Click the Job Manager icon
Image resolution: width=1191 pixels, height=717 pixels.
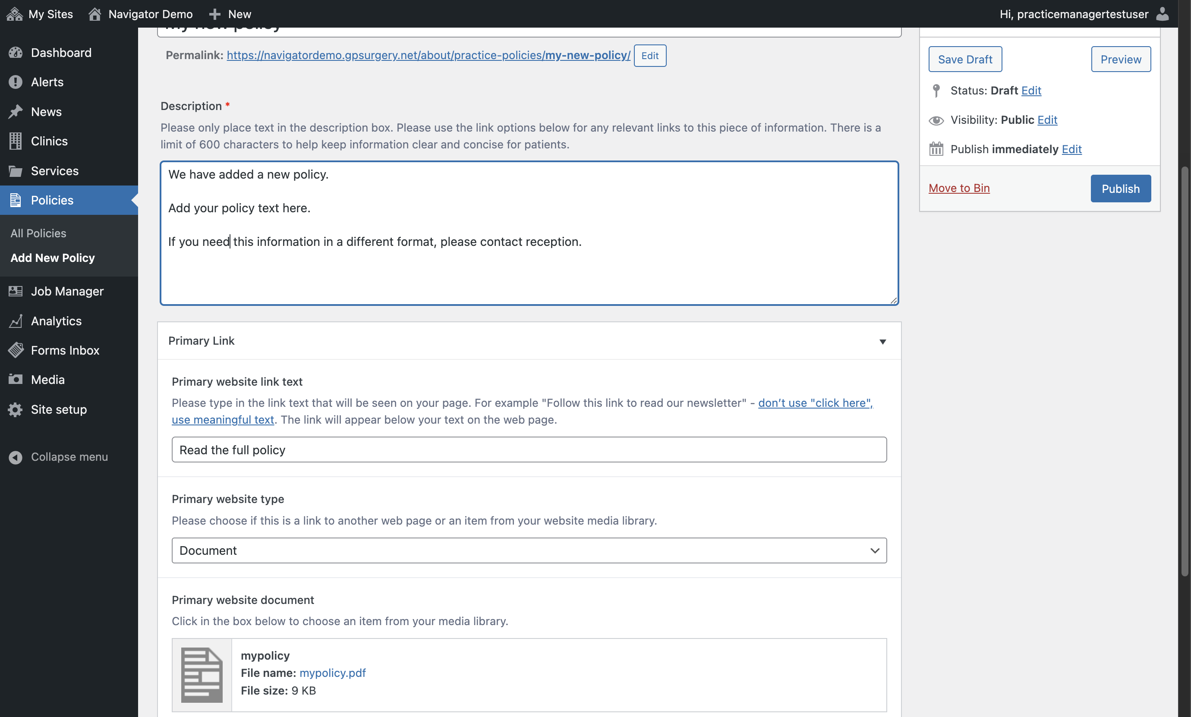[x=16, y=291]
